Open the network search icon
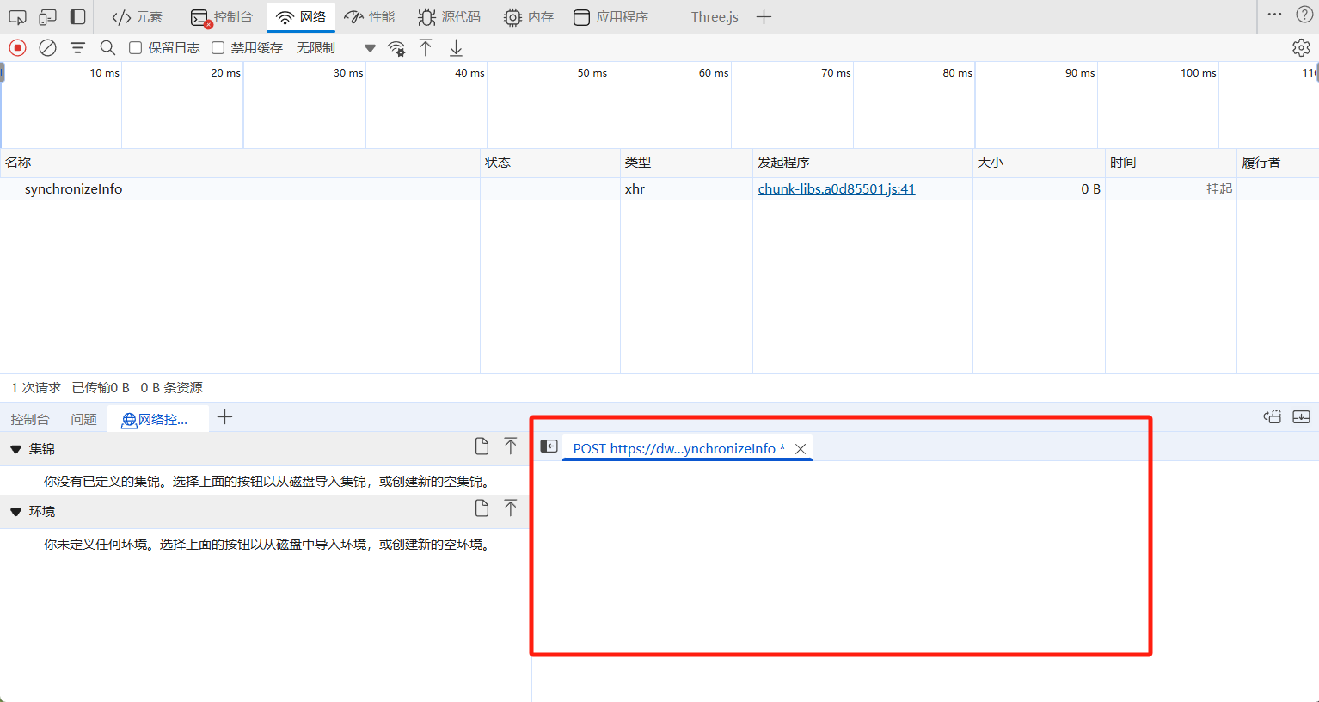 pyautogui.click(x=107, y=48)
